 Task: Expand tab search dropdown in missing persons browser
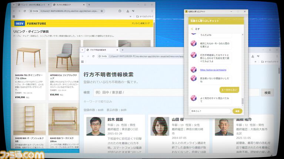[x=83, y=50]
